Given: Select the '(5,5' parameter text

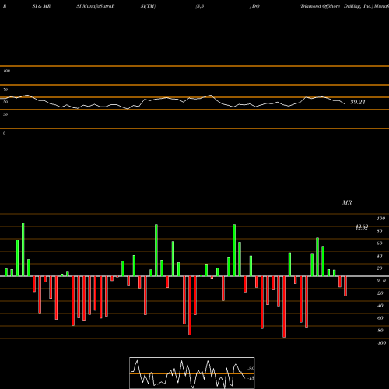Looking at the screenshot, I should (x=200, y=6).
